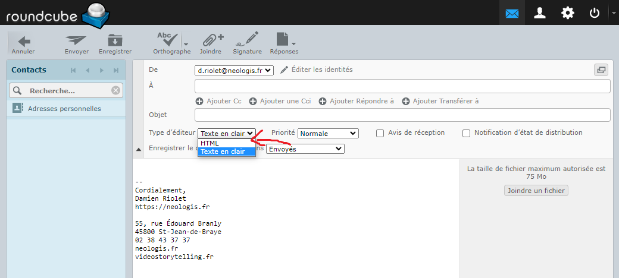This screenshot has height=278, width=619.
Task: Enable the Avis de réception checkbox
Action: pyautogui.click(x=380, y=133)
